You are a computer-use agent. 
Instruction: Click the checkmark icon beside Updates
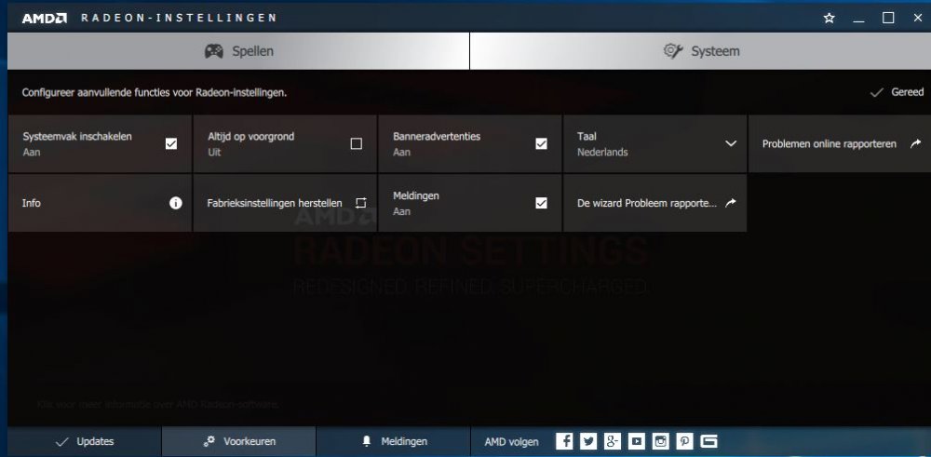[61, 441]
